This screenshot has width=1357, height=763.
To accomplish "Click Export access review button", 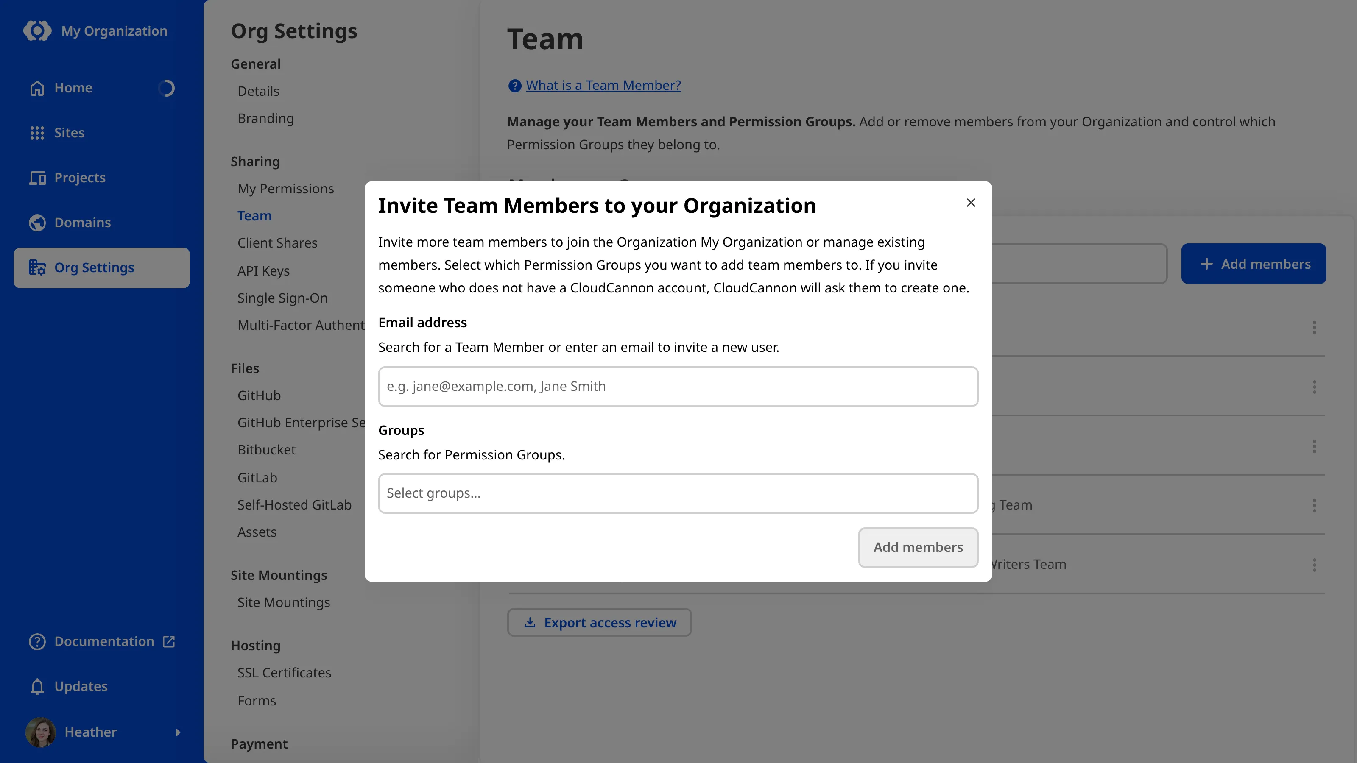I will coord(600,622).
